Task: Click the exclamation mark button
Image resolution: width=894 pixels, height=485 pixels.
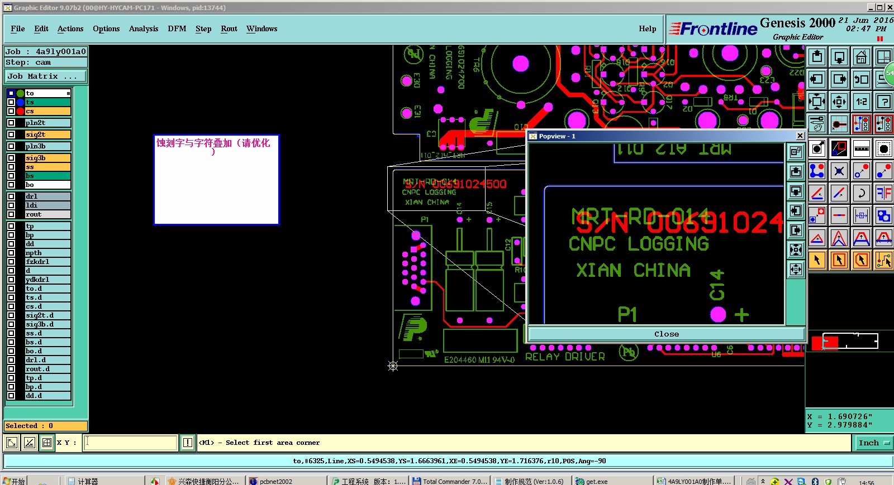Action: (188, 443)
